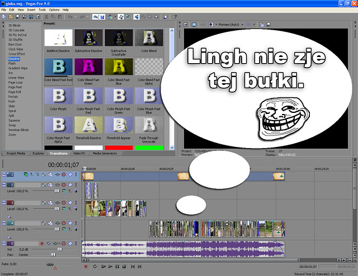Arm track 5 for record
This screenshot has width=358, height=276.
[42, 244]
